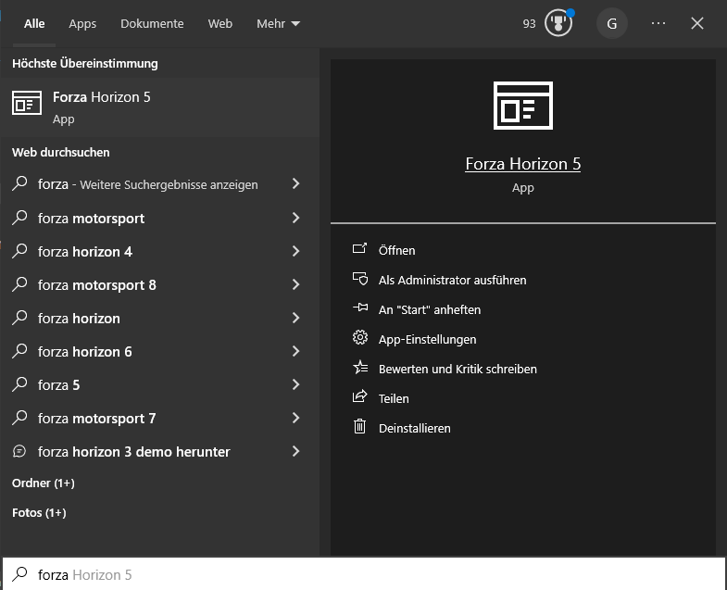Click Öffnen to launch the app

pyautogui.click(x=397, y=250)
